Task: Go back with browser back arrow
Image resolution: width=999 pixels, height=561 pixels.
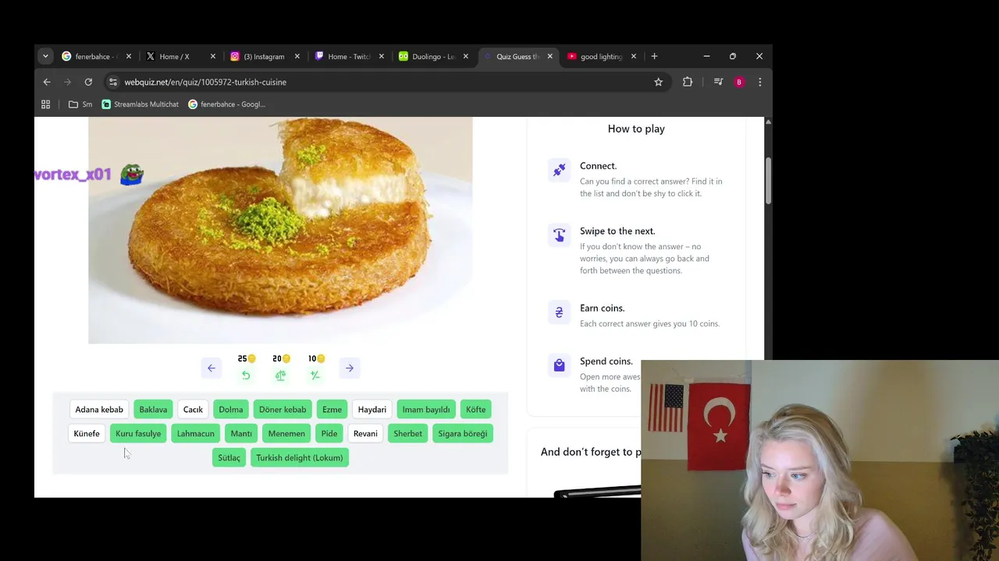Action: (47, 82)
